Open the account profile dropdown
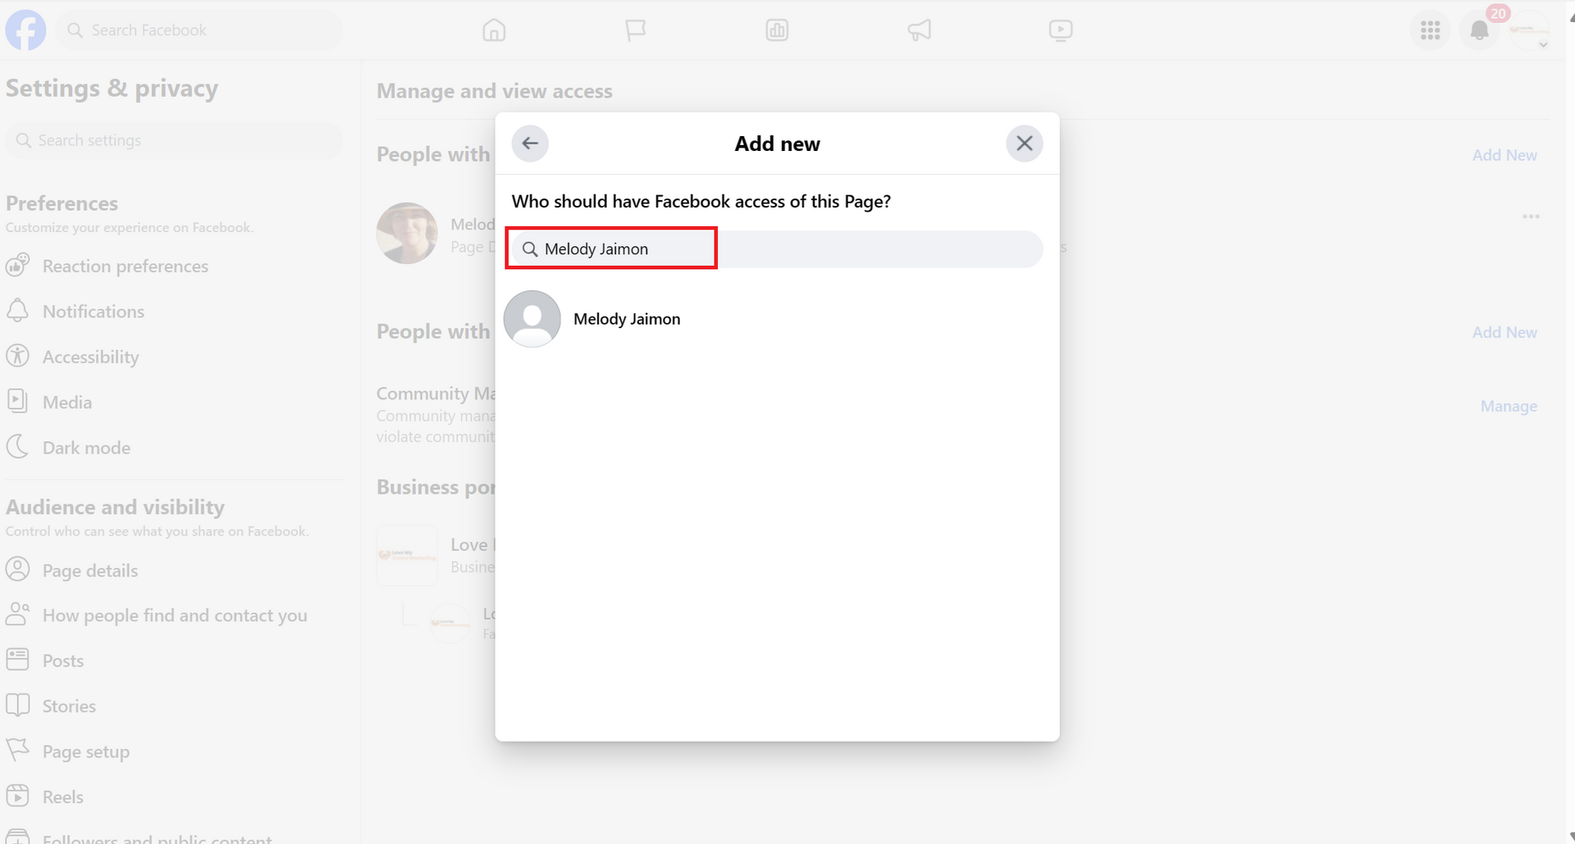 [x=1529, y=31]
